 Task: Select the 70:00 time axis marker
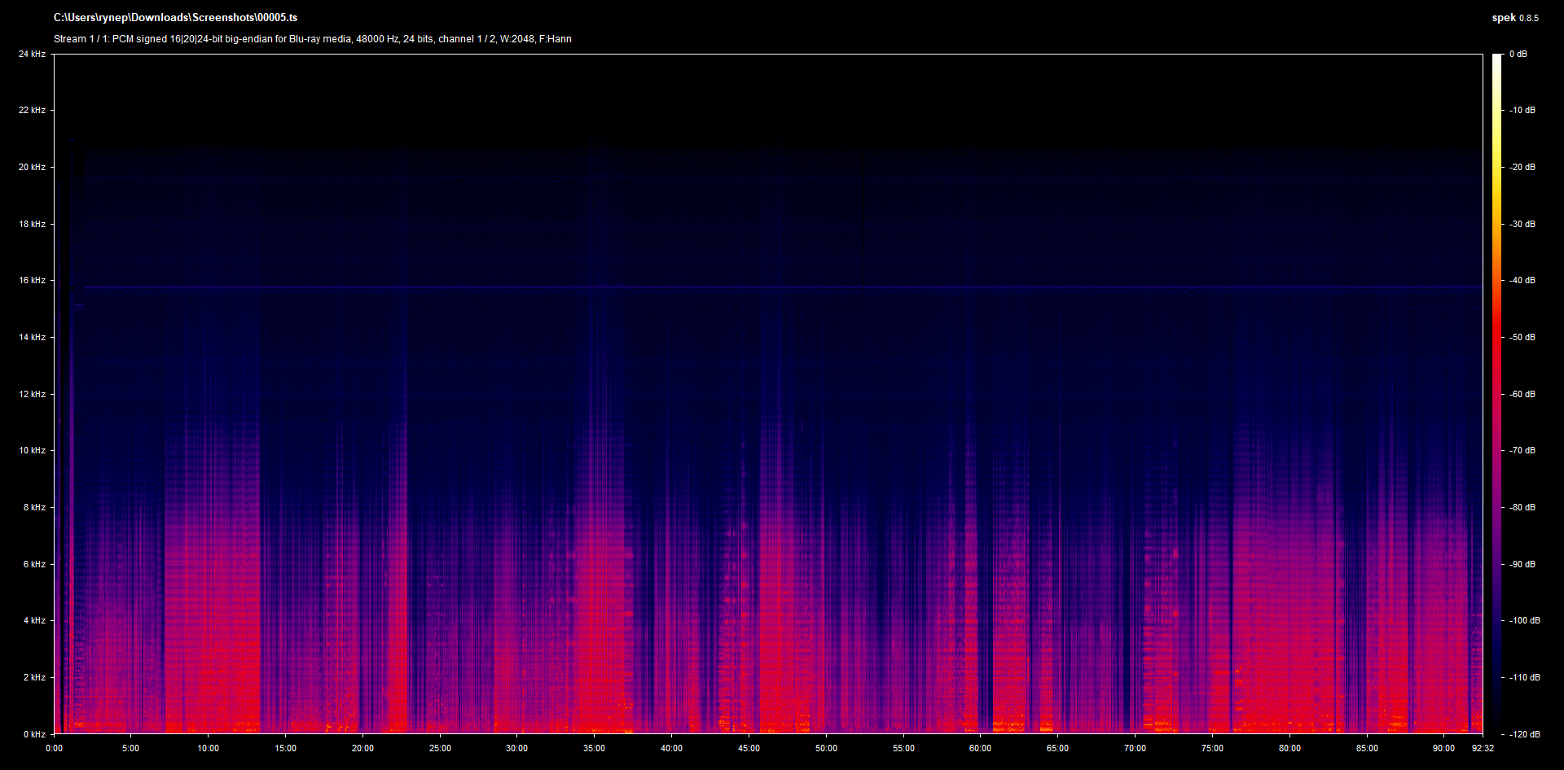click(1135, 749)
